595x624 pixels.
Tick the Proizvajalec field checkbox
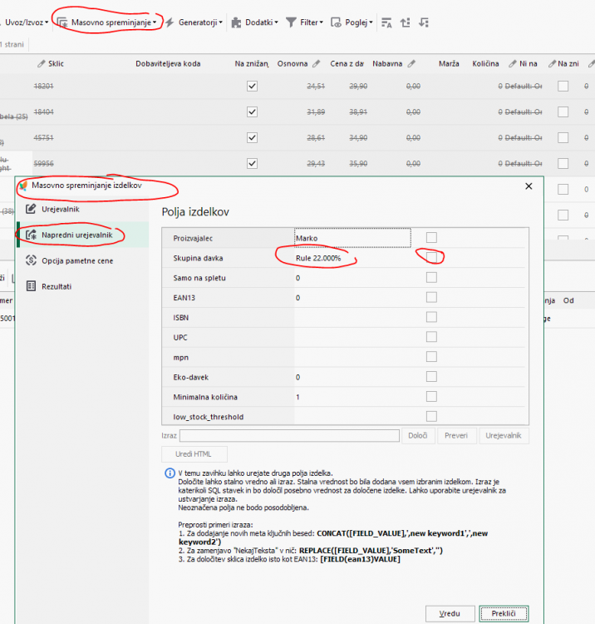click(x=431, y=238)
